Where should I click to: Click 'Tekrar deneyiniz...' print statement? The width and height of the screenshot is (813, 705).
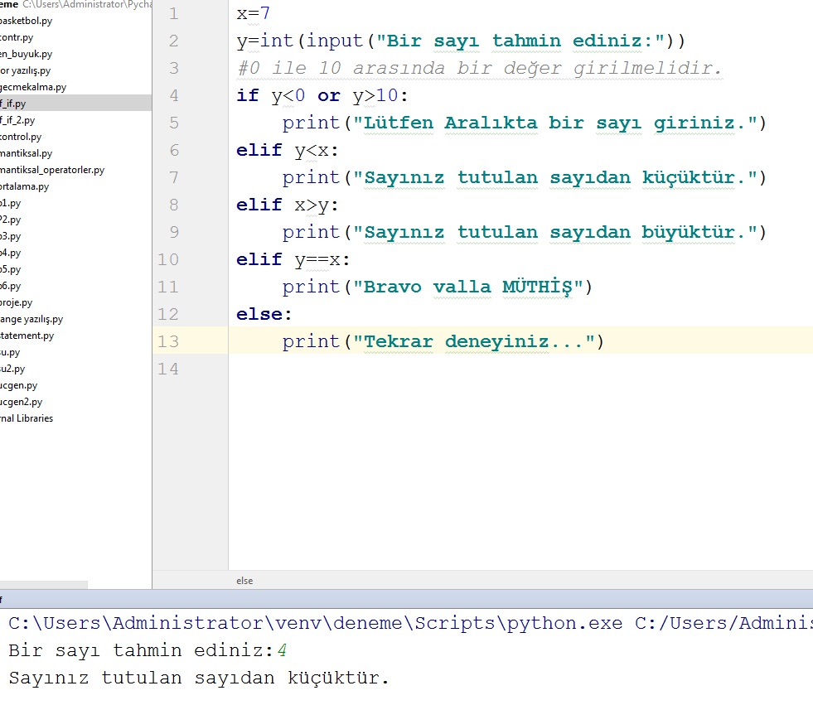coord(443,341)
